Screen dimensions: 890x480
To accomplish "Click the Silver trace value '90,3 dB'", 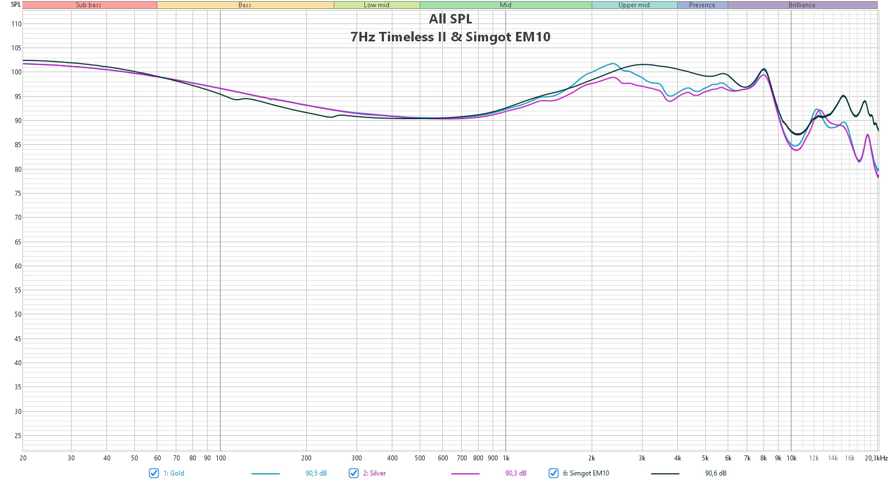I will tap(516, 473).
